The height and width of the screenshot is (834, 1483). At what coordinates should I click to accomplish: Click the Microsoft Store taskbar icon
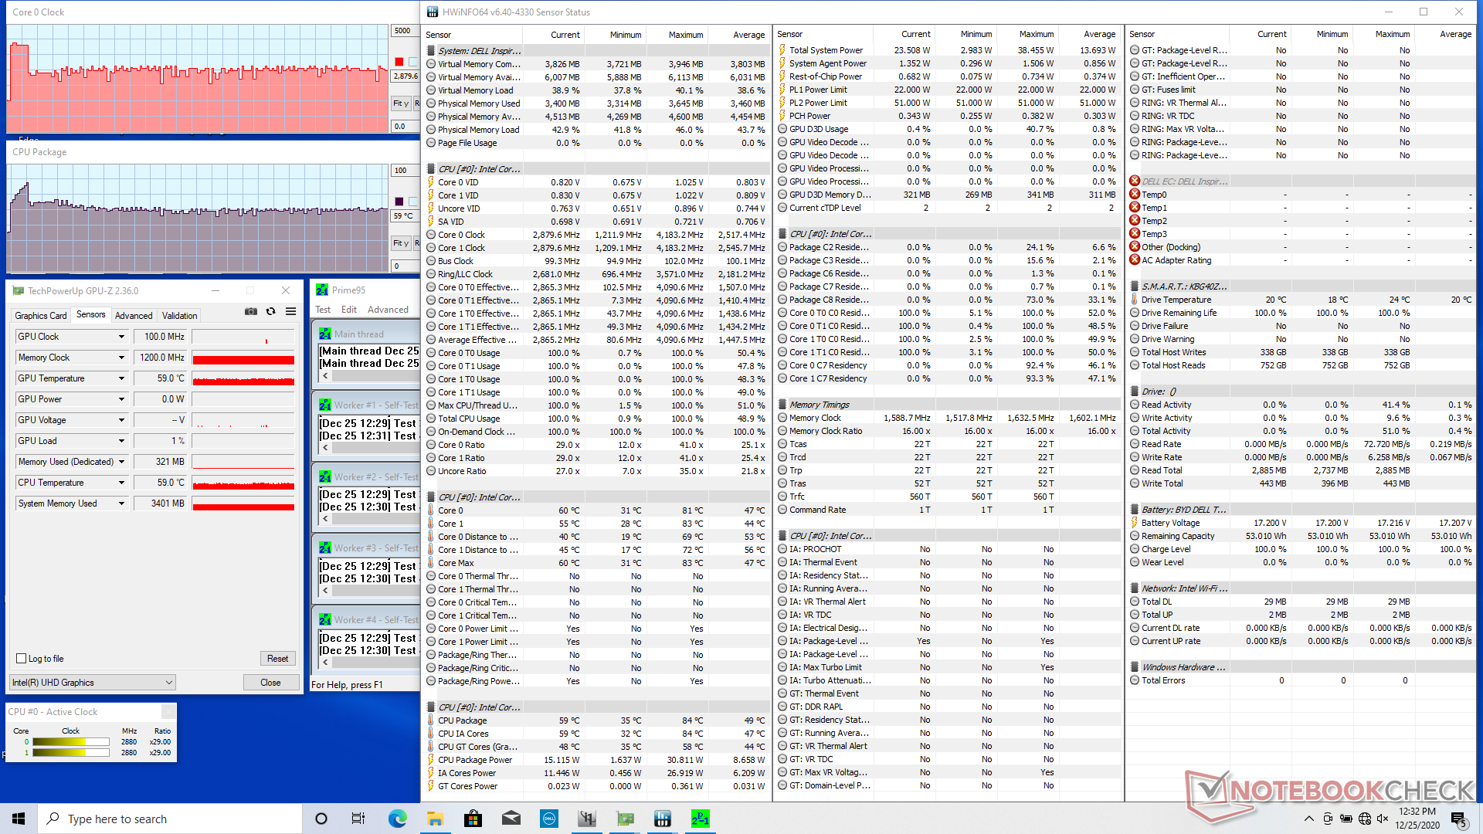tap(473, 819)
